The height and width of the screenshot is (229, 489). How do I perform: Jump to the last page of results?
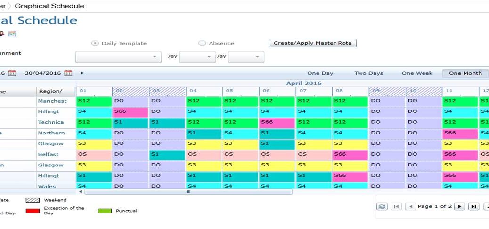click(x=473, y=206)
